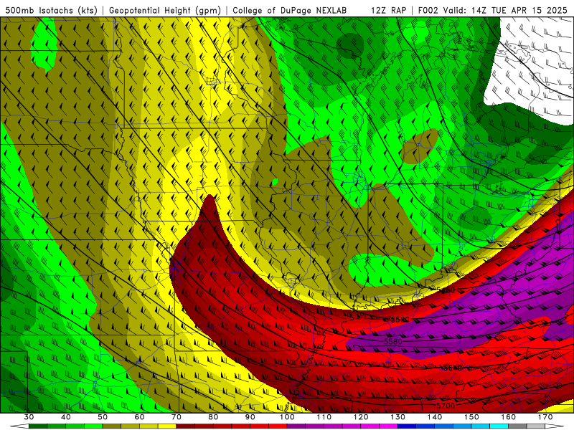574x430 pixels.
Task: Click the 60 value on the color scale
Action: coord(139,417)
